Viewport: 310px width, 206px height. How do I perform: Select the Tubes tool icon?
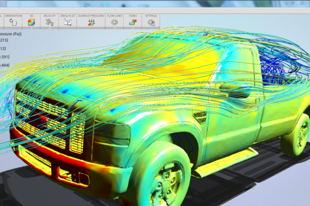(x=133, y=22)
